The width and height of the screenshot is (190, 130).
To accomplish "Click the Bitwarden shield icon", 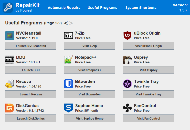I will pyautogui.click(x=68, y=84).
